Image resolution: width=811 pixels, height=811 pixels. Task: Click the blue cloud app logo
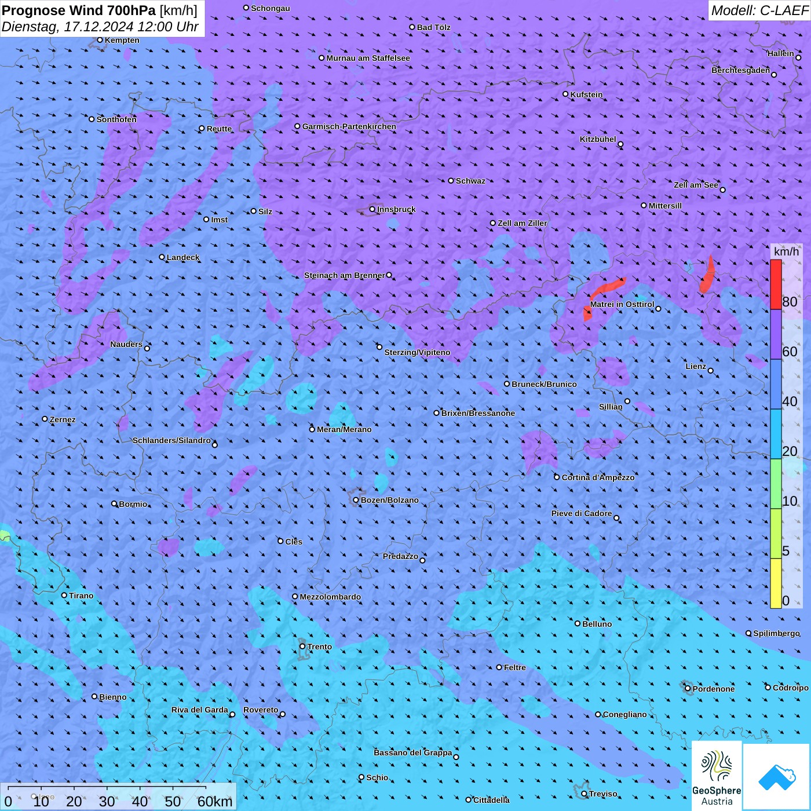tap(777, 777)
